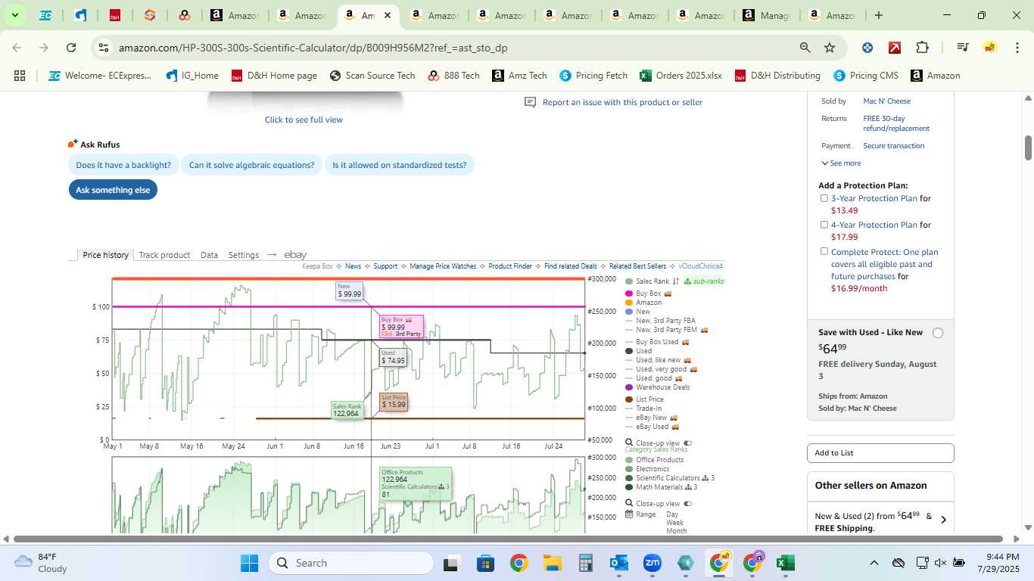Screen dimensions: 1034x581
Task: Toggle Warehouse Deals series in the legend
Action: (x=658, y=387)
